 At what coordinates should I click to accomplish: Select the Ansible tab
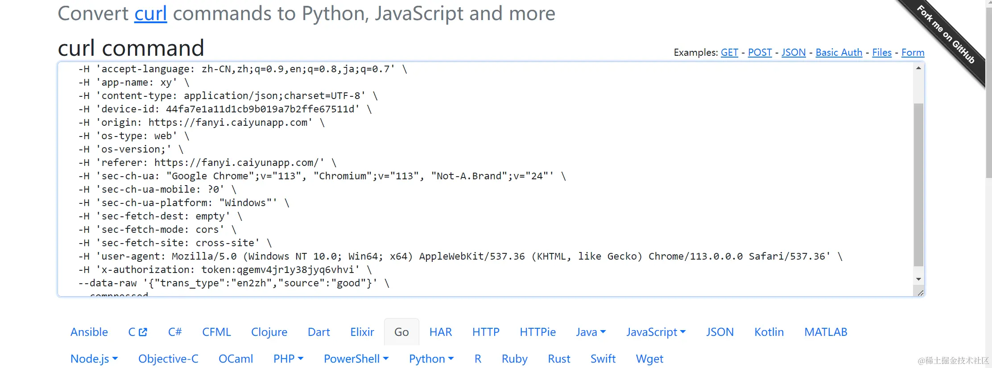point(89,332)
